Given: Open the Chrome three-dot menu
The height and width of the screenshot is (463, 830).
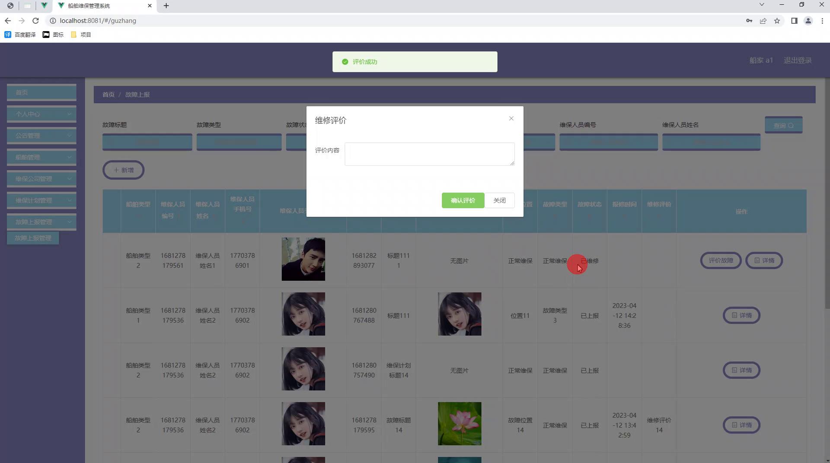Looking at the screenshot, I should [x=822, y=21].
